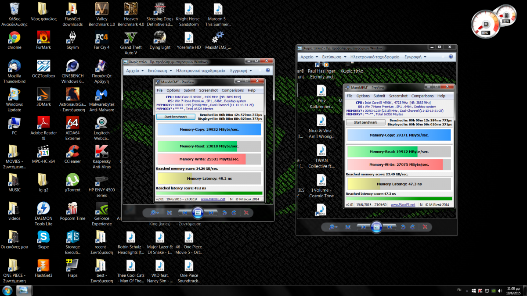Open zoom dropdown in Χωρίς τίτλο viewer
The image size is (527, 296).
[155, 213]
